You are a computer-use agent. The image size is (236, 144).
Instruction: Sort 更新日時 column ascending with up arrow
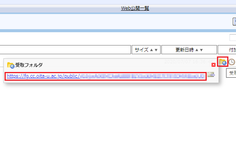(x=197, y=50)
